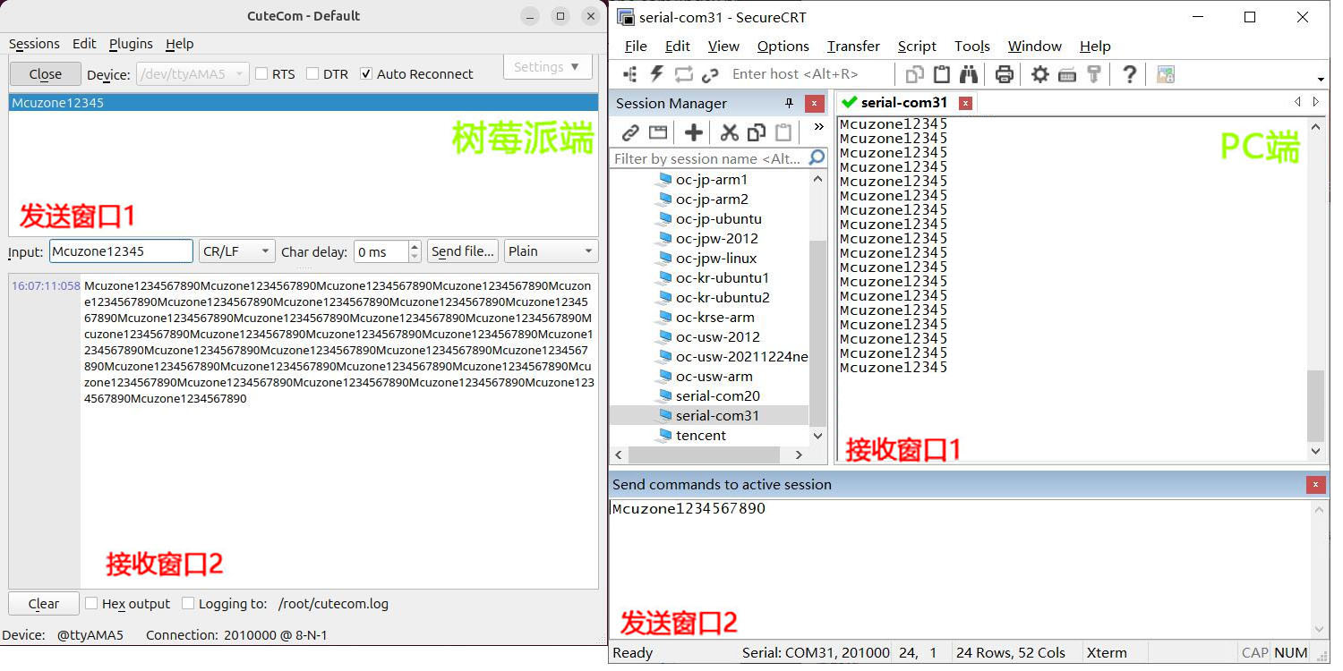The width and height of the screenshot is (1343, 671).
Task: Open CuteCom Sessions menu
Action: (34, 44)
